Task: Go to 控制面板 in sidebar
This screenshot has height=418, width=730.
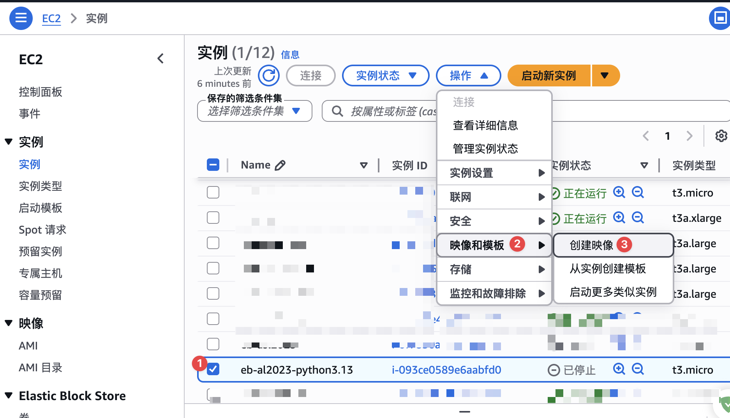Action: pyautogui.click(x=41, y=92)
